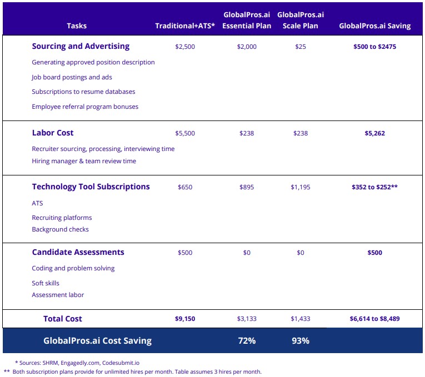Click the Total Cost row label
The image size is (425, 377).
tap(63, 319)
